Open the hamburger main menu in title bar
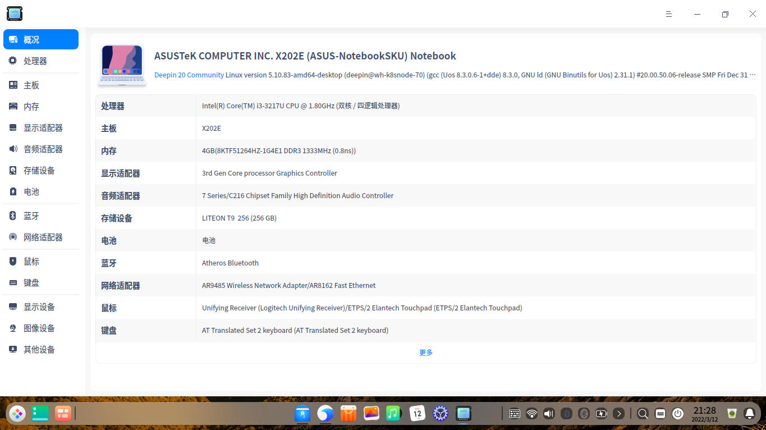Viewport: 766px width, 430px height. click(x=669, y=14)
